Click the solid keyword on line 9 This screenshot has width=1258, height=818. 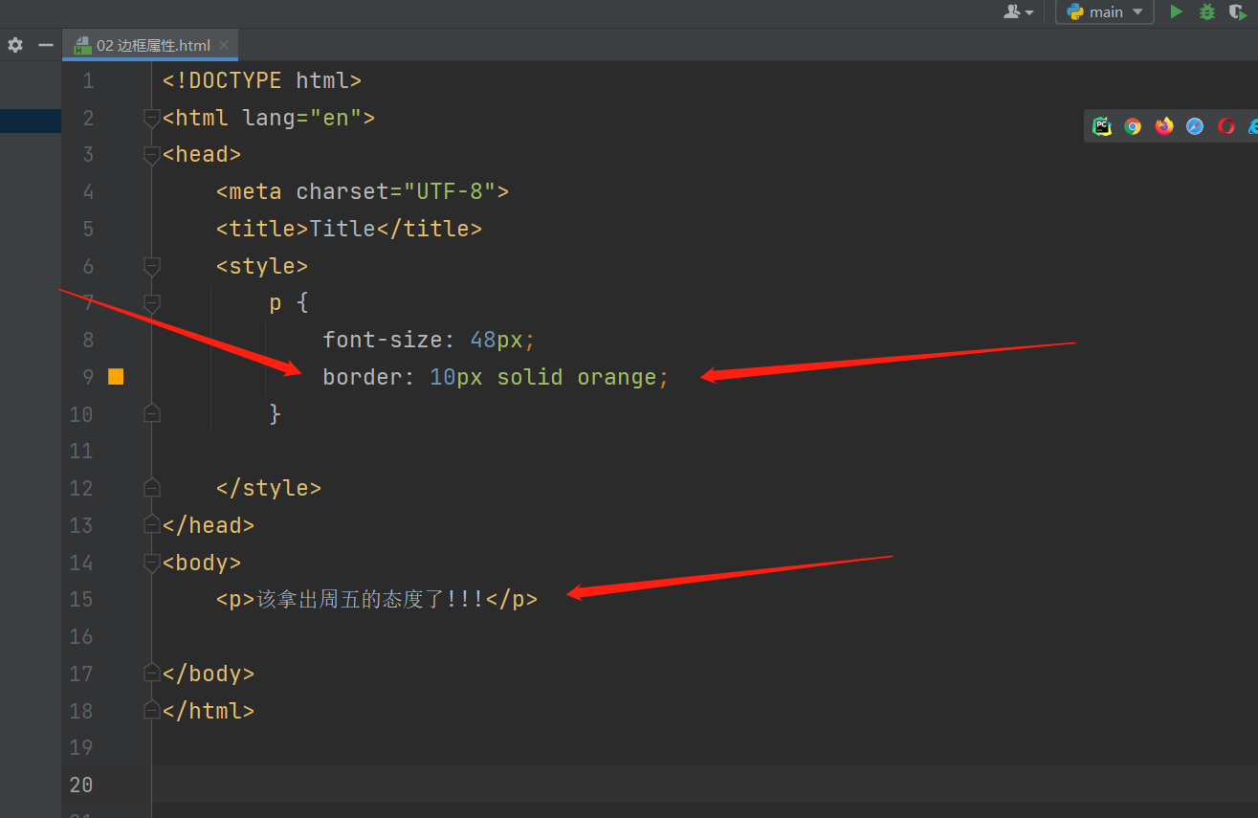530,377
